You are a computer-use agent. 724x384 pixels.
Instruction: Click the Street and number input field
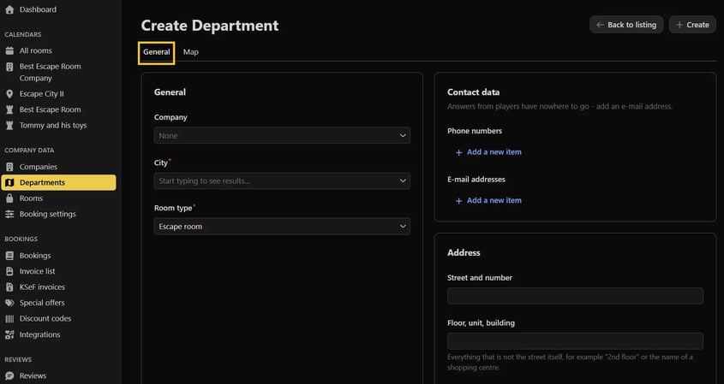tap(575, 296)
